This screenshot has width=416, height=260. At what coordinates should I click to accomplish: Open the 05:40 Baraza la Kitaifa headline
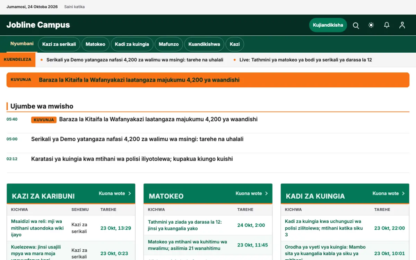point(158,119)
